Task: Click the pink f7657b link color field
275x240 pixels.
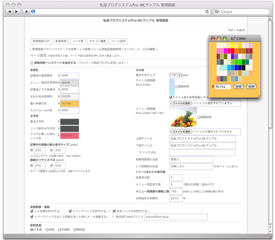Action: coord(70,135)
